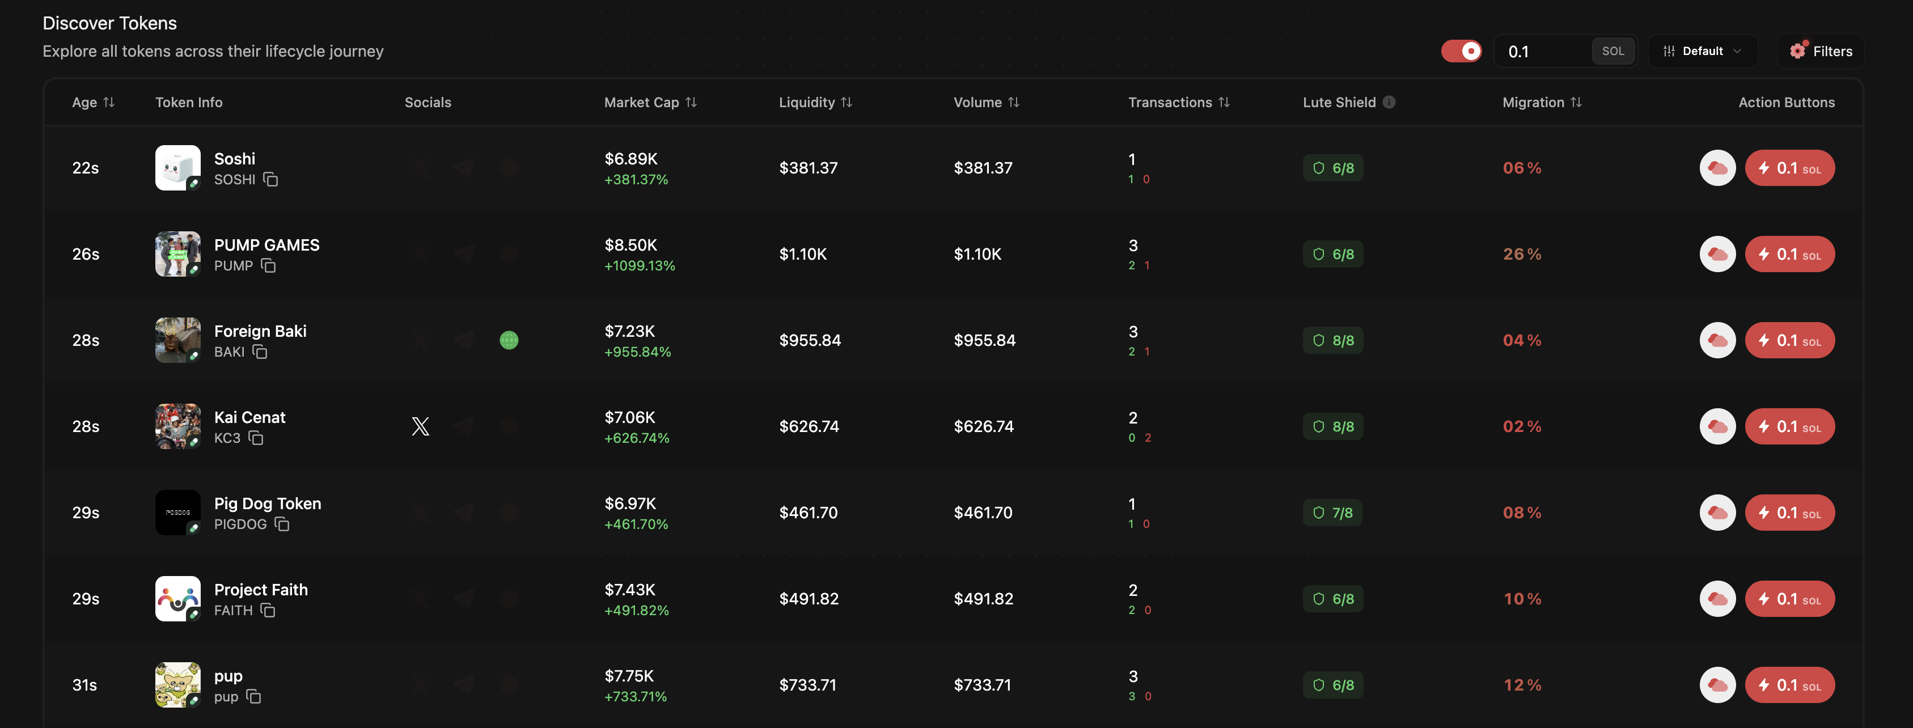Screen dimensions: 1913x728
Task: Open Foreign Baki website globe icon
Action: point(509,340)
